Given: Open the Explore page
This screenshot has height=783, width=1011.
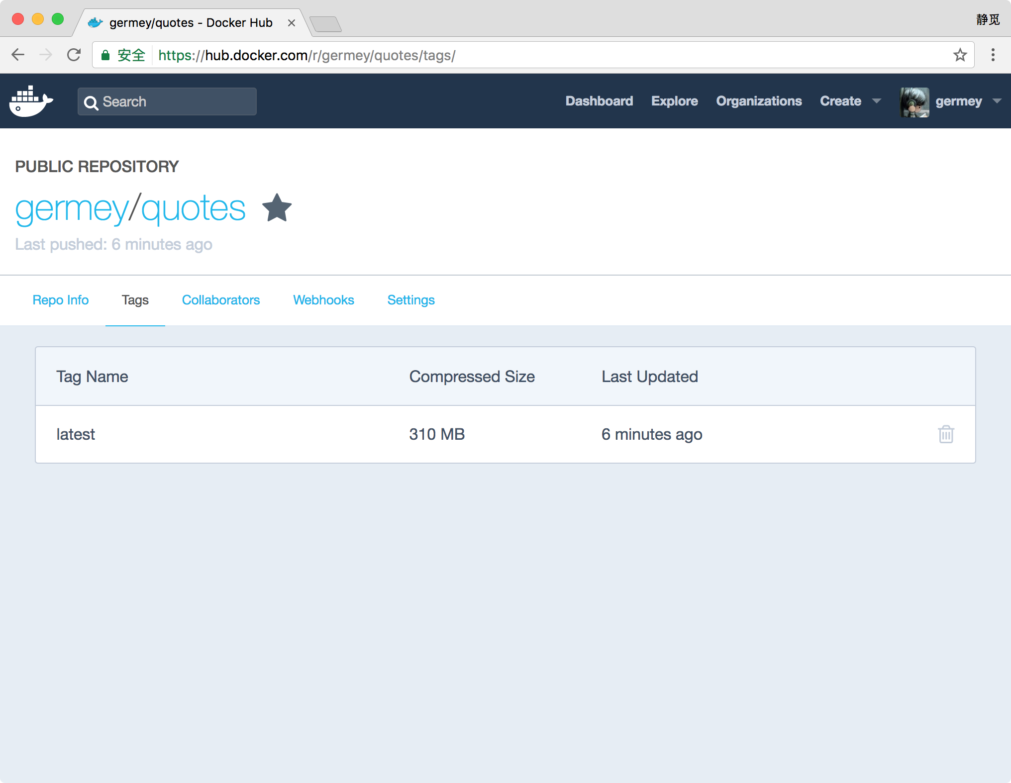Looking at the screenshot, I should [x=674, y=101].
